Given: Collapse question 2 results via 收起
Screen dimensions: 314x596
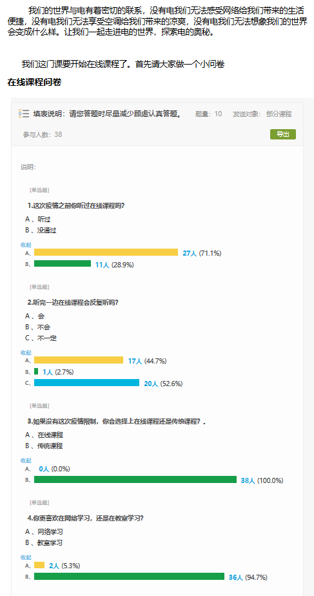Looking at the screenshot, I should (x=26, y=353).
